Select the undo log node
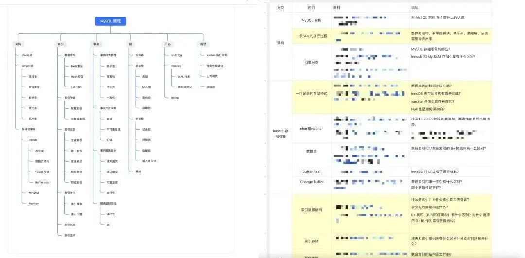The width and height of the screenshot is (525, 258). tap(176, 55)
